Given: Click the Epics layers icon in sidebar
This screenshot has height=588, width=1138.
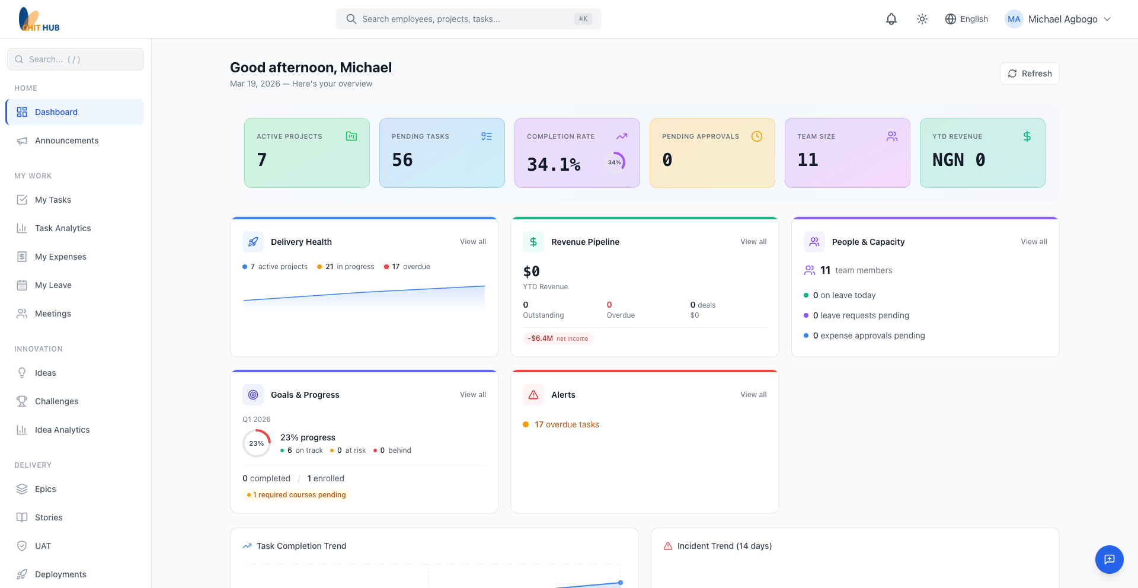Looking at the screenshot, I should pyautogui.click(x=22, y=488).
